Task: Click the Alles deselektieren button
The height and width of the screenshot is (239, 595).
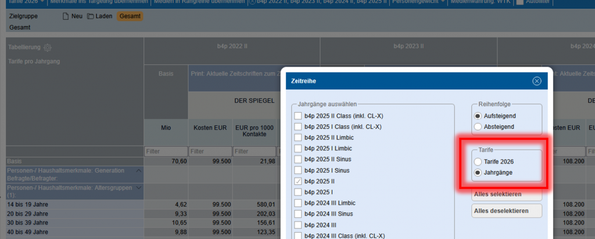Action: point(506,211)
